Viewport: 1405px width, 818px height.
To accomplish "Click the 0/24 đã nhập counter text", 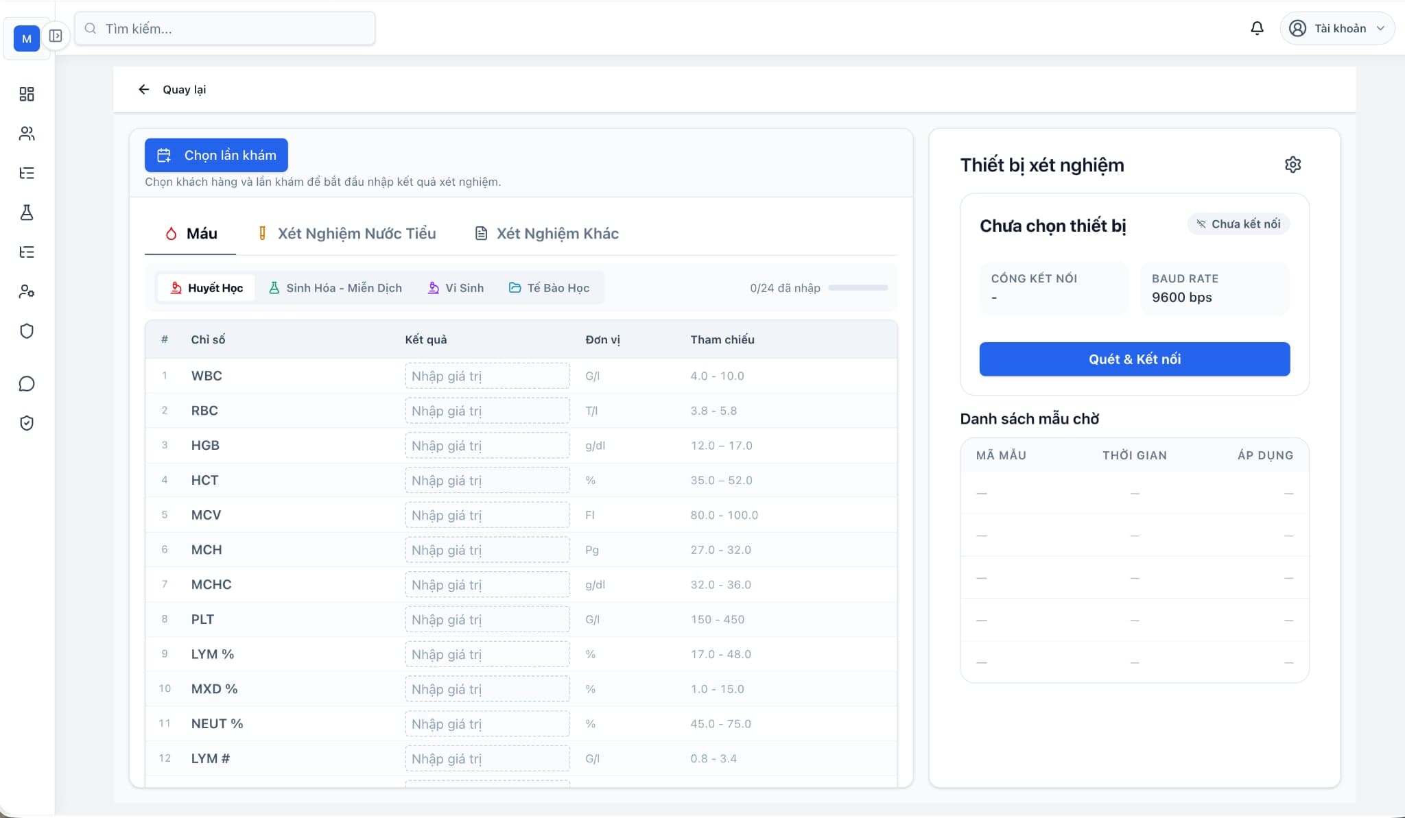I will tap(785, 288).
